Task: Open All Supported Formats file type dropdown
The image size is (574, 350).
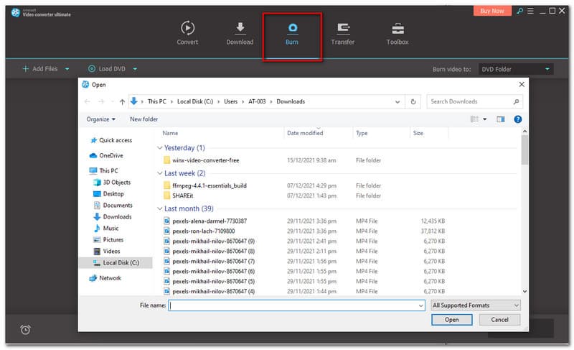Action: click(x=476, y=305)
